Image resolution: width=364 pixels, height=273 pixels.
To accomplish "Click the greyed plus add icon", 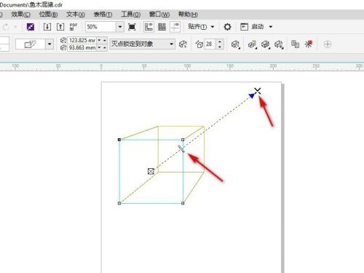I will click(328, 44).
